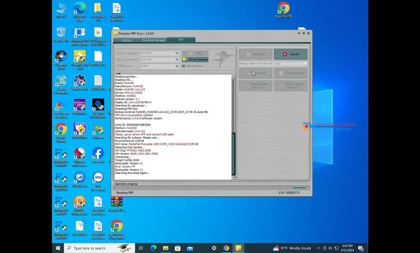Launch the Cyberfox desktop shortcut
This screenshot has height=253, width=420.
[61, 60]
